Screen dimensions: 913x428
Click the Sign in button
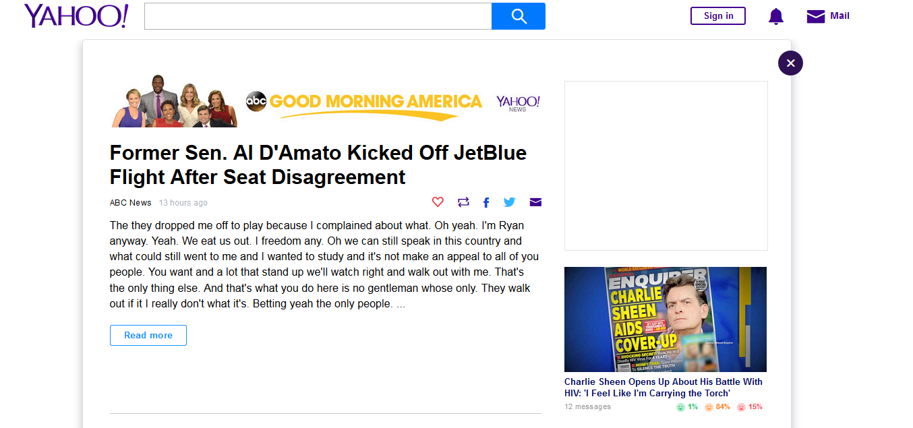(x=718, y=16)
